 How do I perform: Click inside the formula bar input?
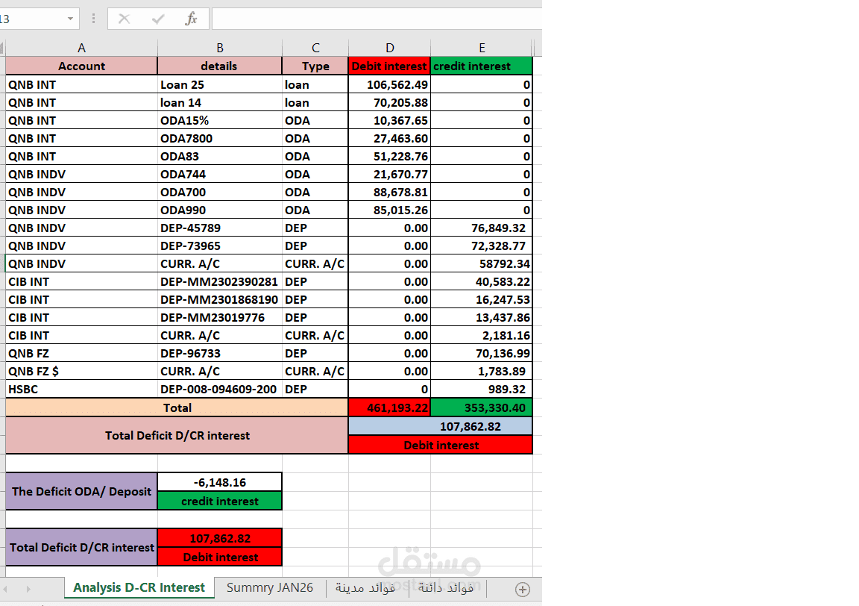[377, 19]
